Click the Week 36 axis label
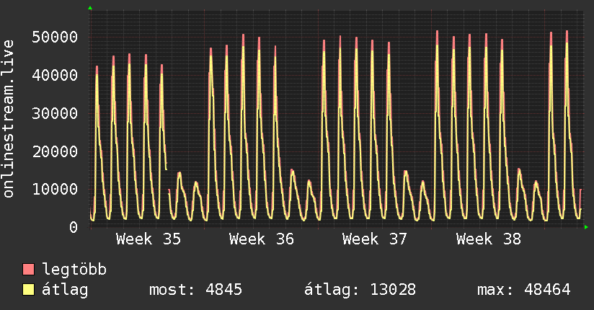 262,239
